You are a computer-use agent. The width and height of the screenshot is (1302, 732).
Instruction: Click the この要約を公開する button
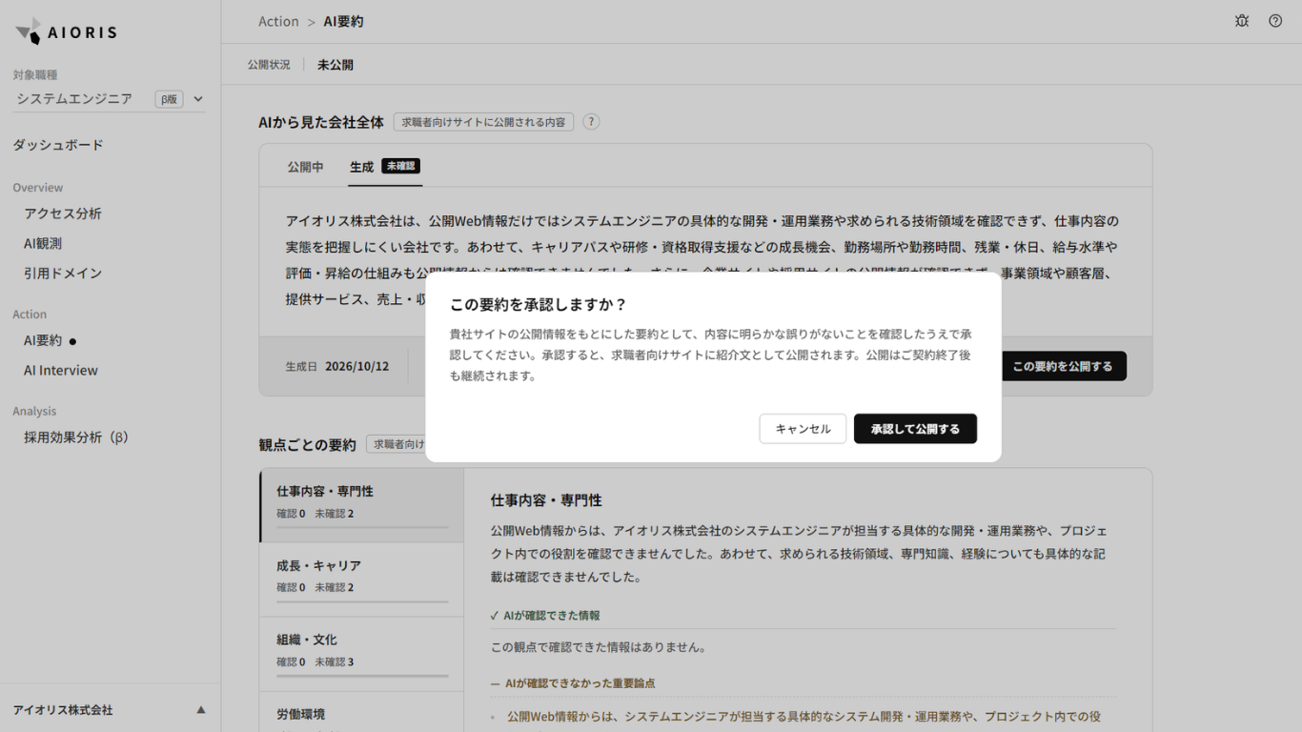[x=1063, y=366]
